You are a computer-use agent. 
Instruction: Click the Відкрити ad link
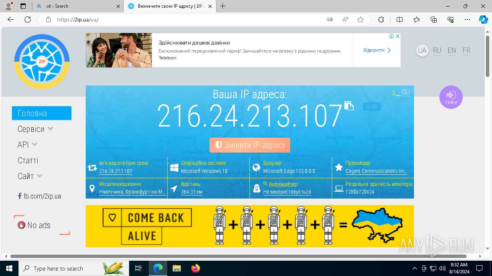tap(377, 50)
